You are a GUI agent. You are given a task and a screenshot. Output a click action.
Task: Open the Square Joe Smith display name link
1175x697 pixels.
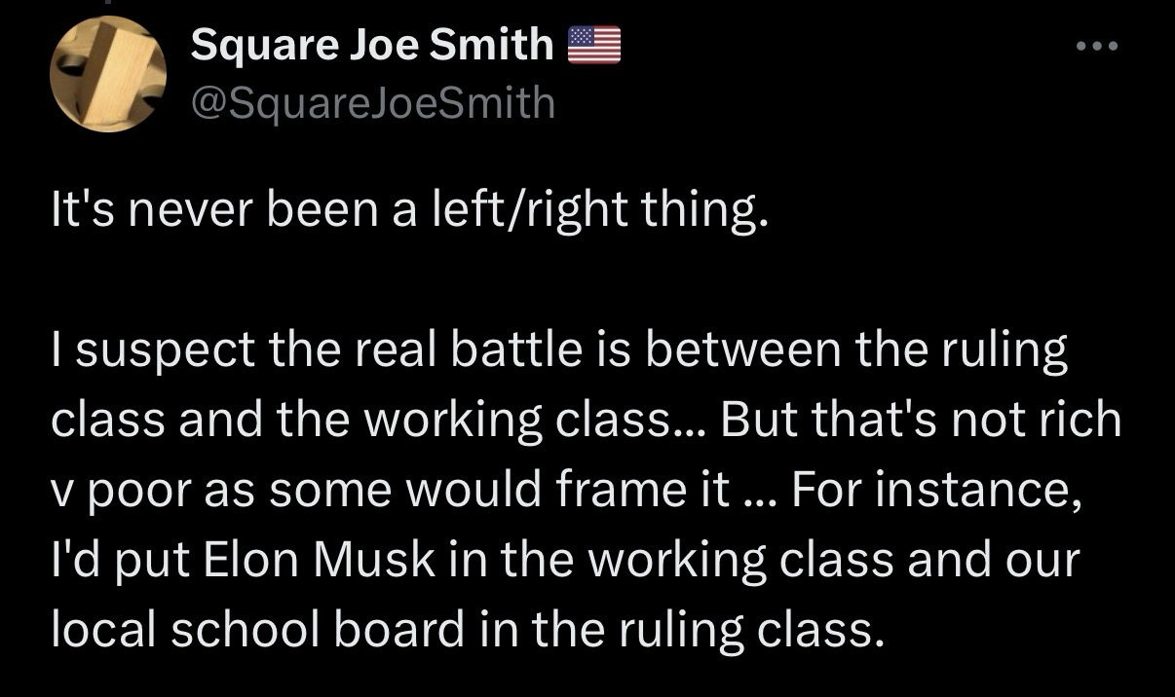coord(371,45)
